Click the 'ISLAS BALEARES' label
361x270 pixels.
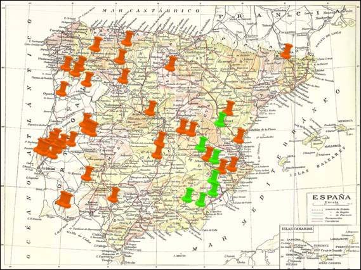(318, 162)
